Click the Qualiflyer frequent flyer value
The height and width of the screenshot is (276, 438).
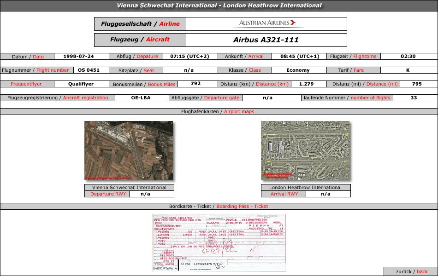(x=81, y=84)
